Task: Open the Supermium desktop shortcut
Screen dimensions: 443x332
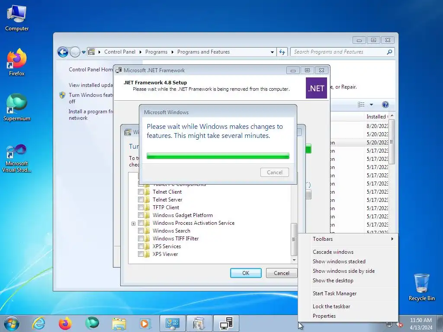Action: click(x=17, y=107)
